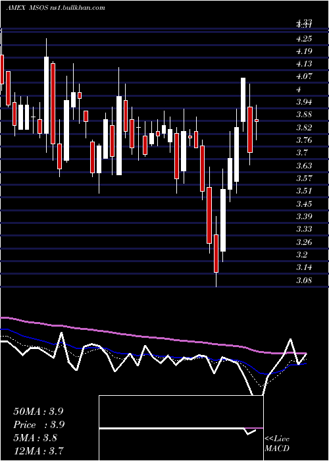Click the AMEX MSOS ns1.bullkhan.com header text
The width and height of the screenshot is (329, 461).
[55, 8]
